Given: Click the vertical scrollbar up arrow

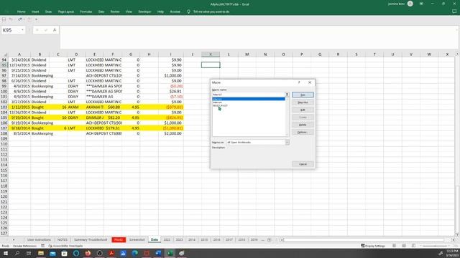Looking at the screenshot, I should point(457,54).
